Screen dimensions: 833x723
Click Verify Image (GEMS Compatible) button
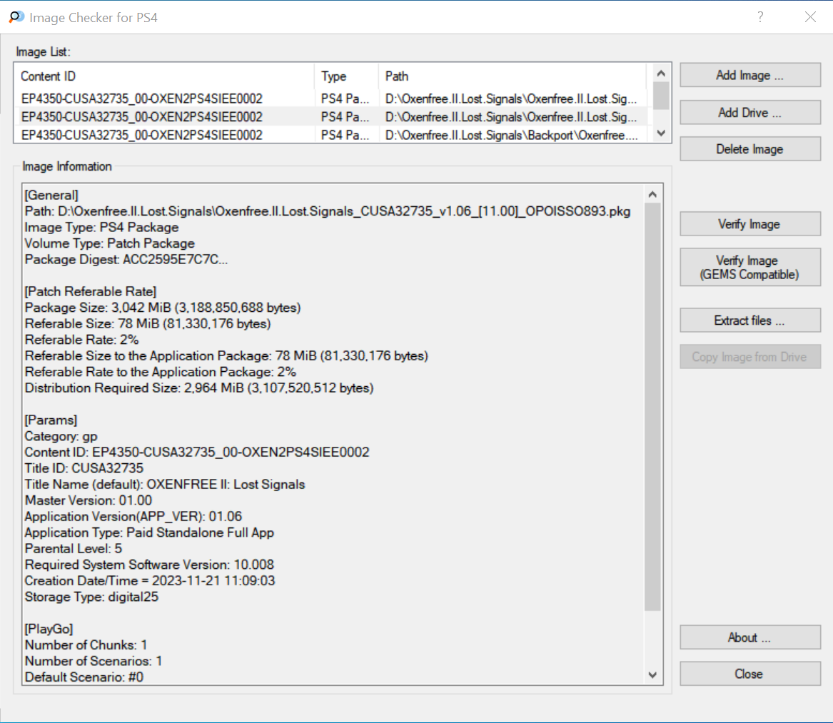749,267
